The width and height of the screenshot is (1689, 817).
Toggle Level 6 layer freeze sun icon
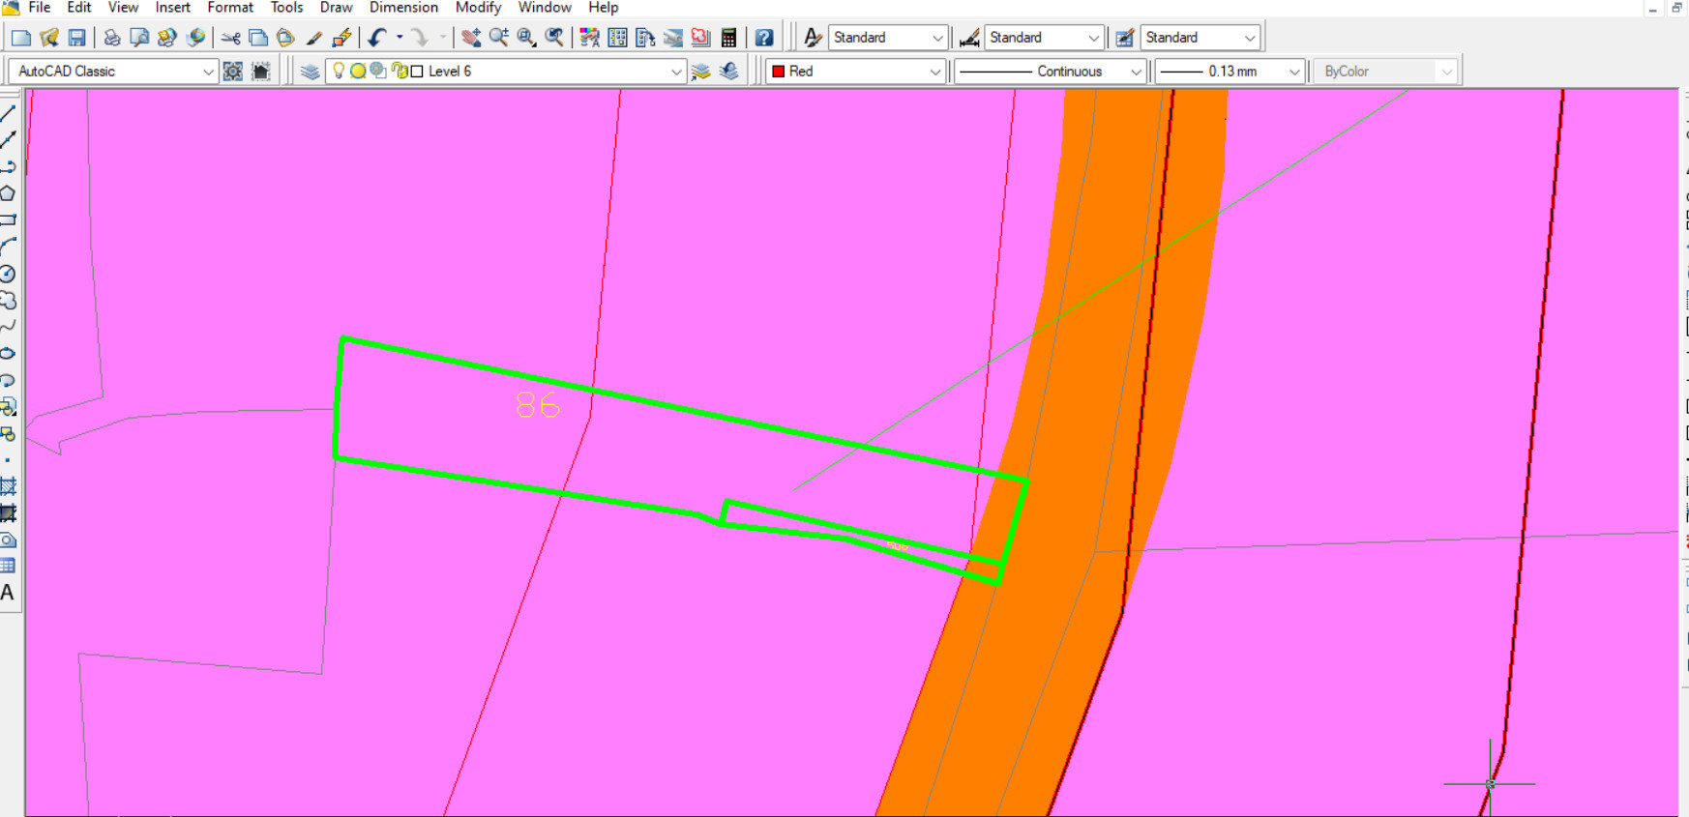coord(358,71)
